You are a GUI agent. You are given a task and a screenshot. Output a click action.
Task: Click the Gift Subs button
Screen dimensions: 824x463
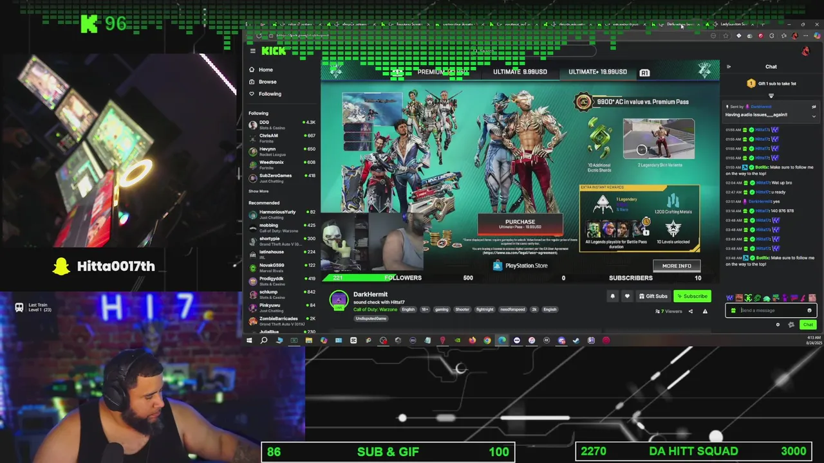click(x=653, y=296)
